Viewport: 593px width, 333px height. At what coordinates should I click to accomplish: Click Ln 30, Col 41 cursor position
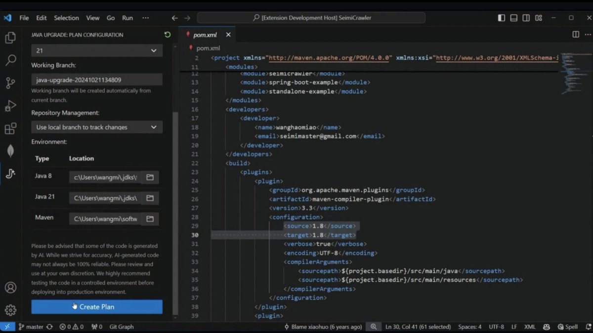(418, 327)
